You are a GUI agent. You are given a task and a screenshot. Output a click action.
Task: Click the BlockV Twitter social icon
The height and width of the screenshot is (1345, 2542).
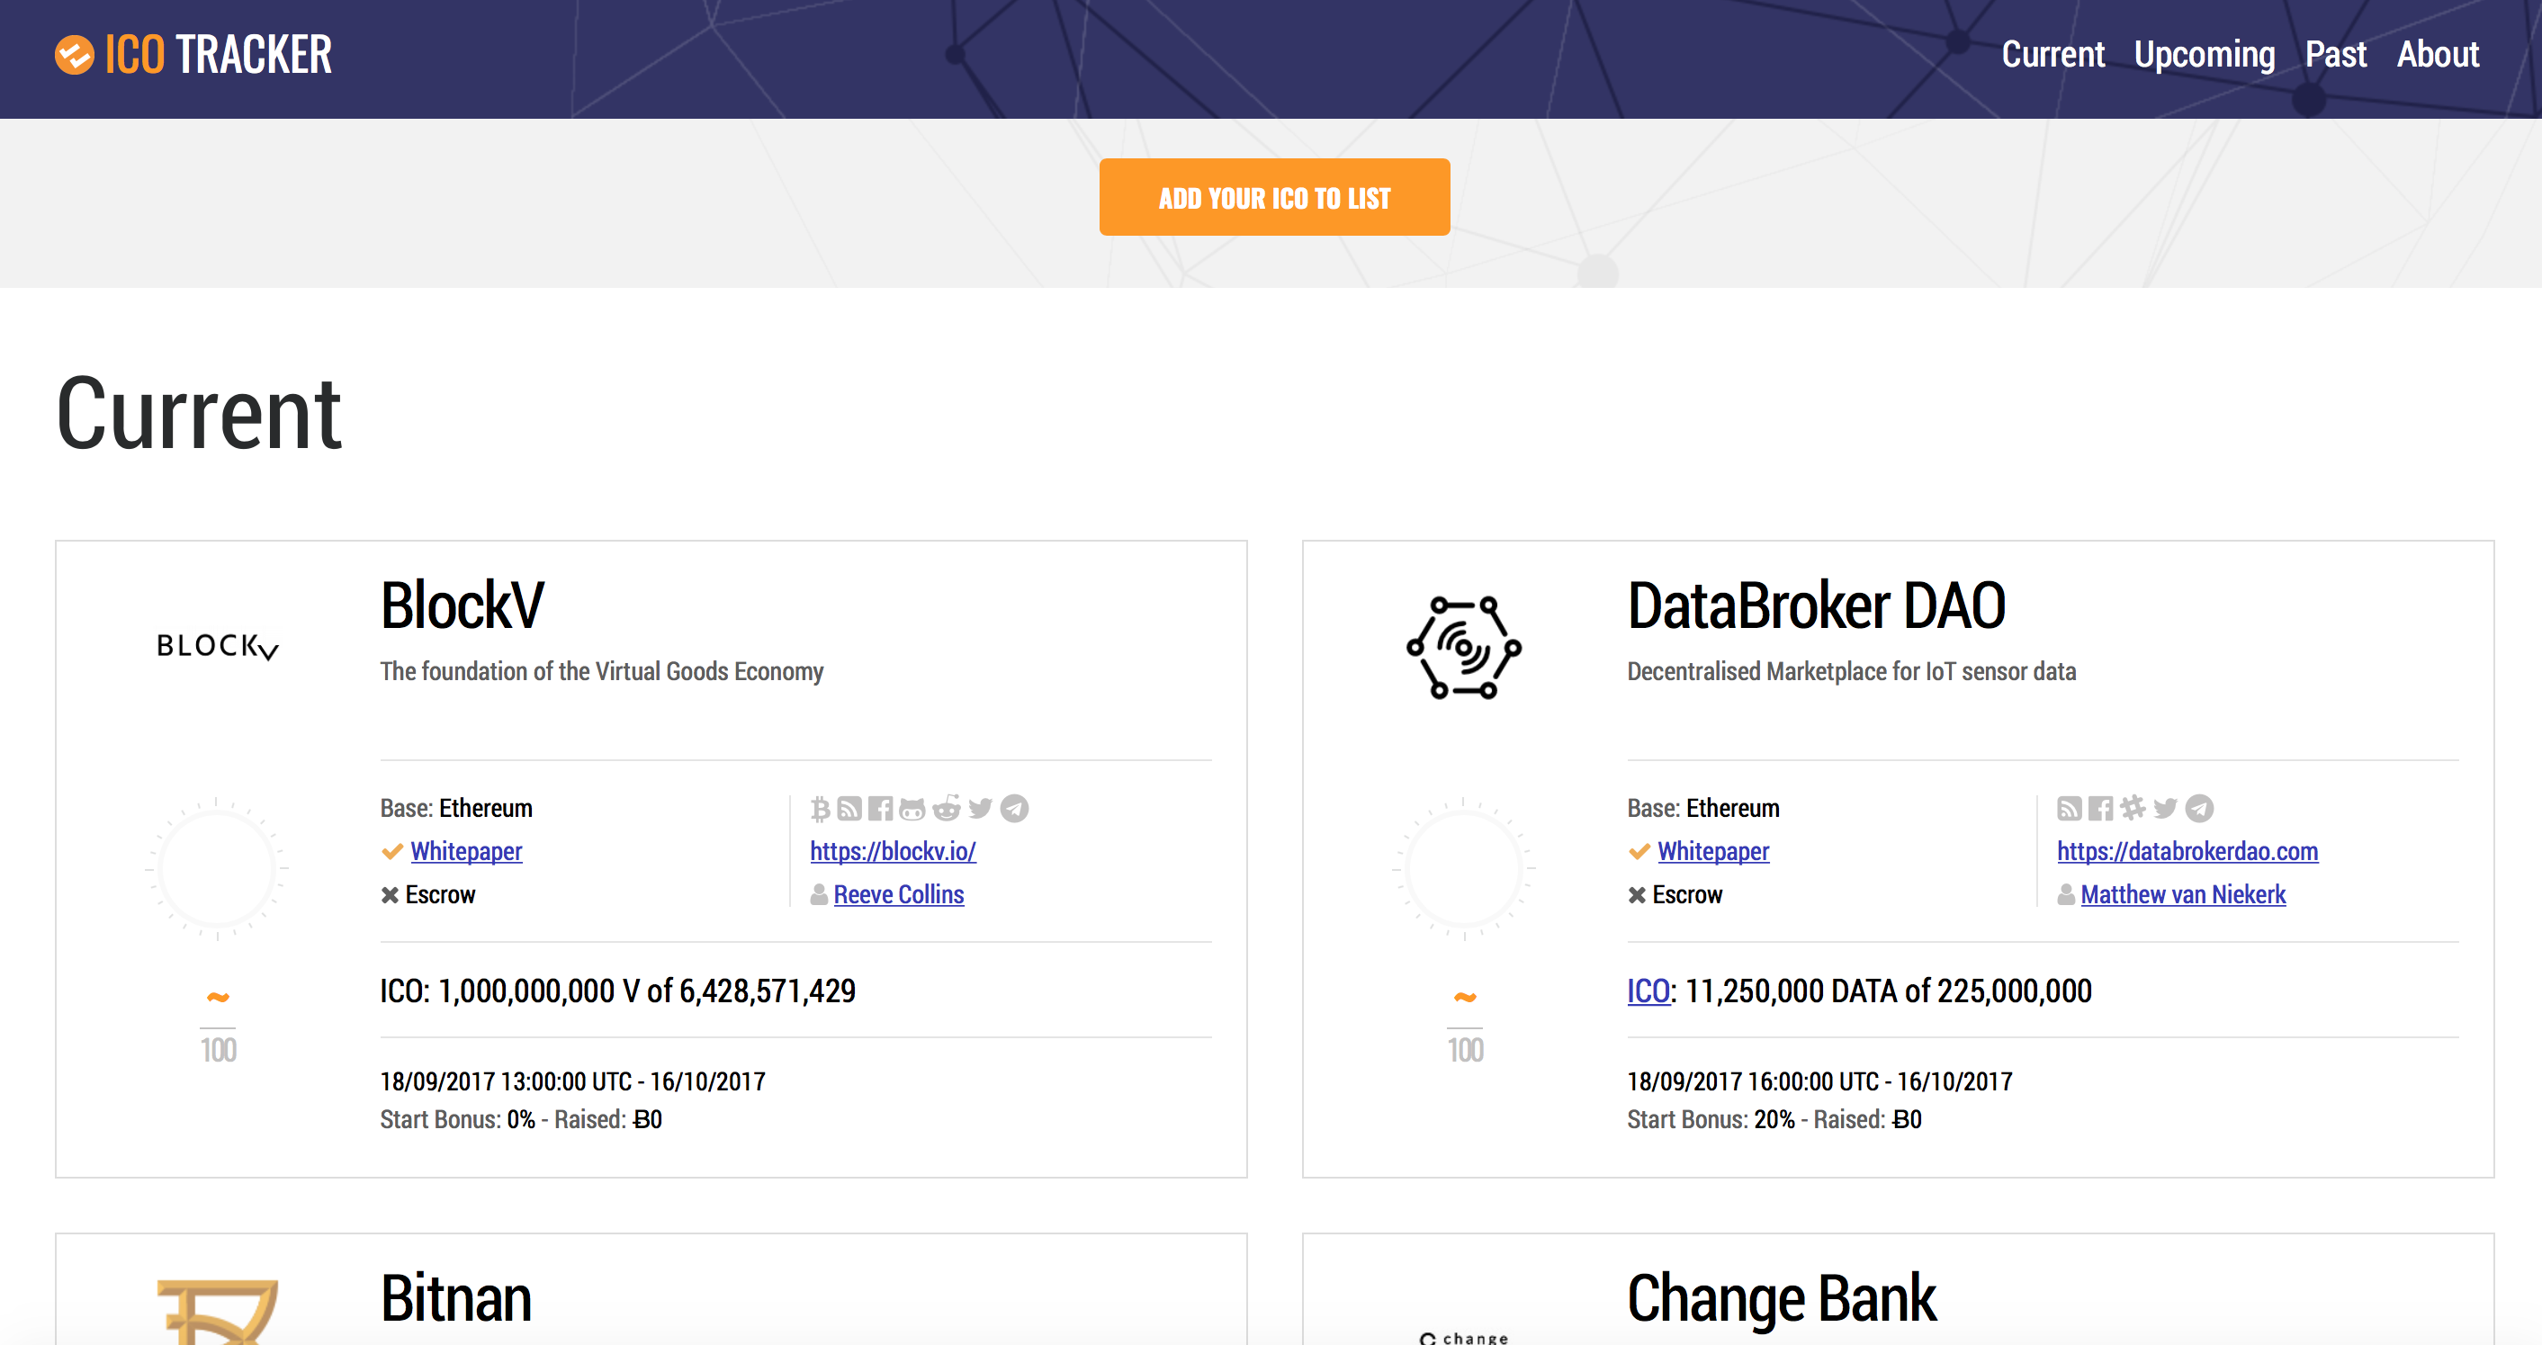click(x=982, y=809)
